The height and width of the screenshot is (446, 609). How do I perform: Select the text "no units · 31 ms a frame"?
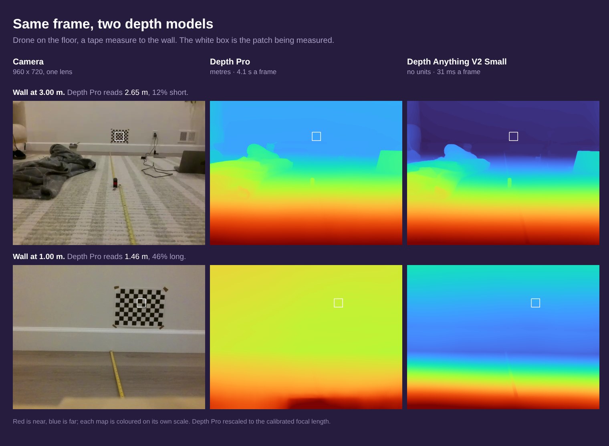(x=444, y=72)
